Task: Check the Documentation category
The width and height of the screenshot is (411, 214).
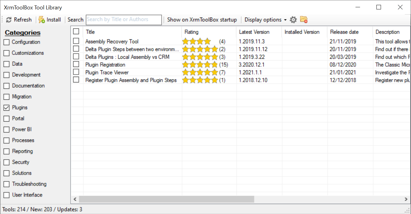Action: tap(6, 86)
